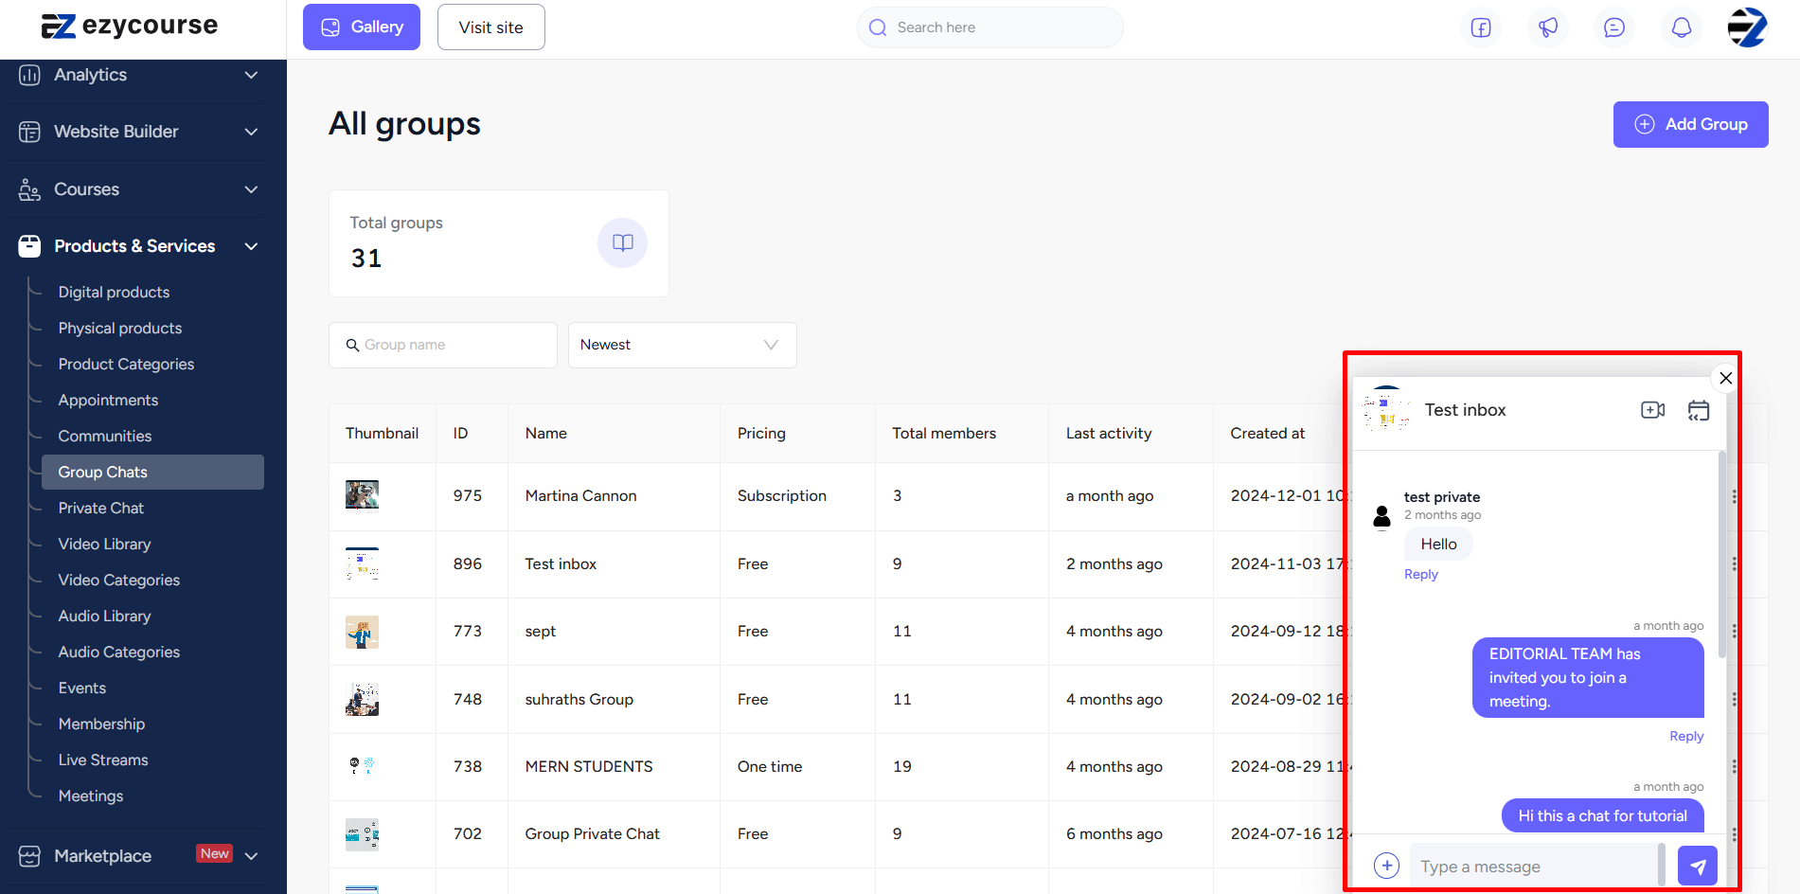Click the Type a message field
The height and width of the screenshot is (894, 1800).
coord(1534,867)
